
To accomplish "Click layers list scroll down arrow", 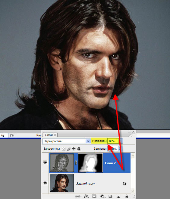I will click(133, 191).
